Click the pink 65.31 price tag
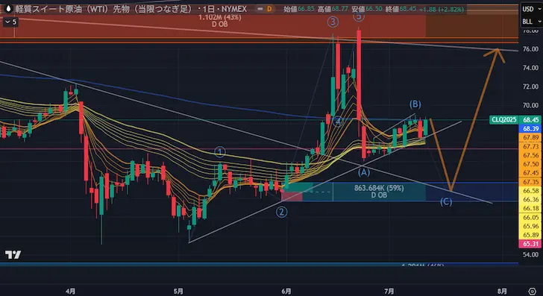Screen dimensions: 543x296 pos(531,244)
